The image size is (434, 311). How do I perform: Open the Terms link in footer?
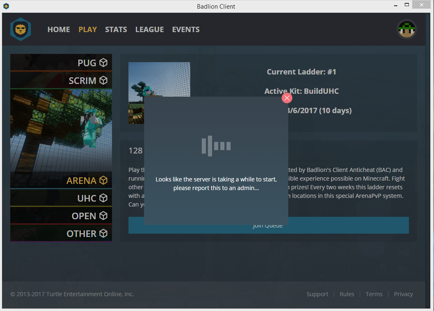coord(374,294)
